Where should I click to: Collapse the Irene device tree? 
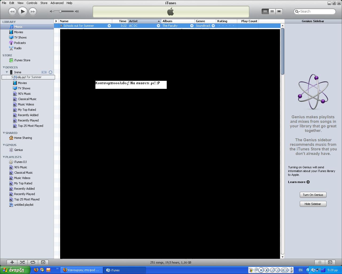coord(7,72)
